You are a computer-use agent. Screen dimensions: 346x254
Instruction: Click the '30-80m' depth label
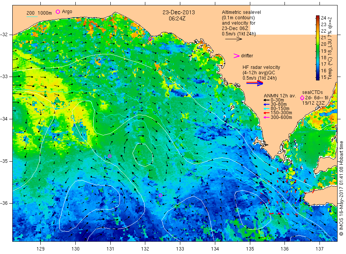(279, 104)
